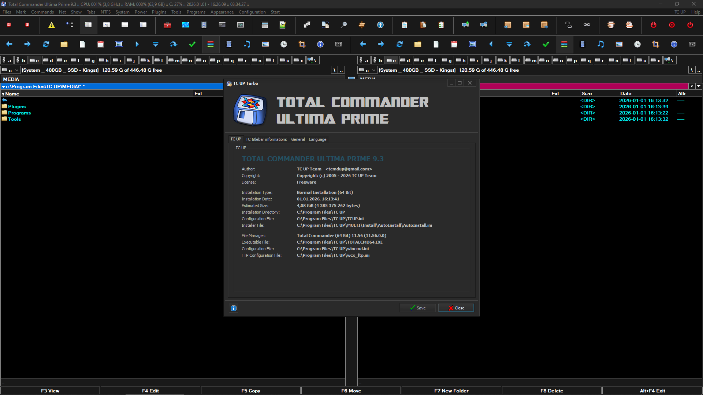Click the yellow warning triangle toolbar icon
The height and width of the screenshot is (395, 703).
52,25
